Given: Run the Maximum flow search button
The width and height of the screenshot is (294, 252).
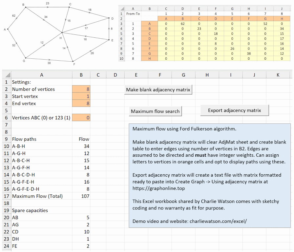Looking at the screenshot, I should 155,111.
